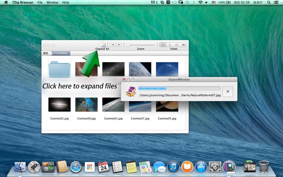Click the Adobe menu bar icon
The image size is (283, 177).
[x=154, y=2]
